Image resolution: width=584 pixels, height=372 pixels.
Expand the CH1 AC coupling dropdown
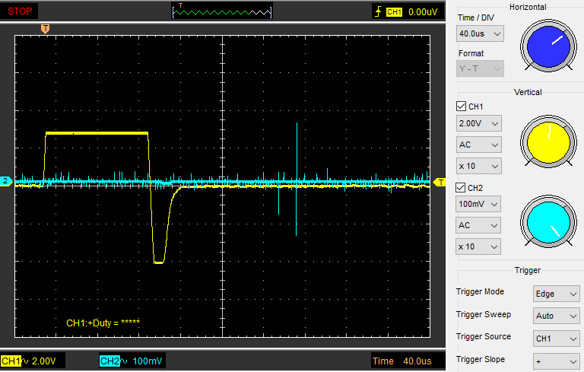coord(480,145)
